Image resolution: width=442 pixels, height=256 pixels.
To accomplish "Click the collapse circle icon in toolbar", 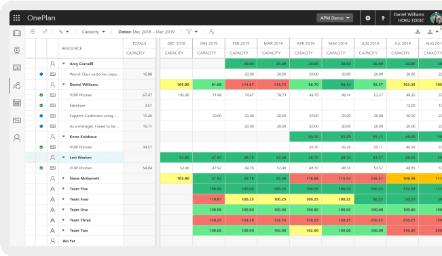I will 33,32.
